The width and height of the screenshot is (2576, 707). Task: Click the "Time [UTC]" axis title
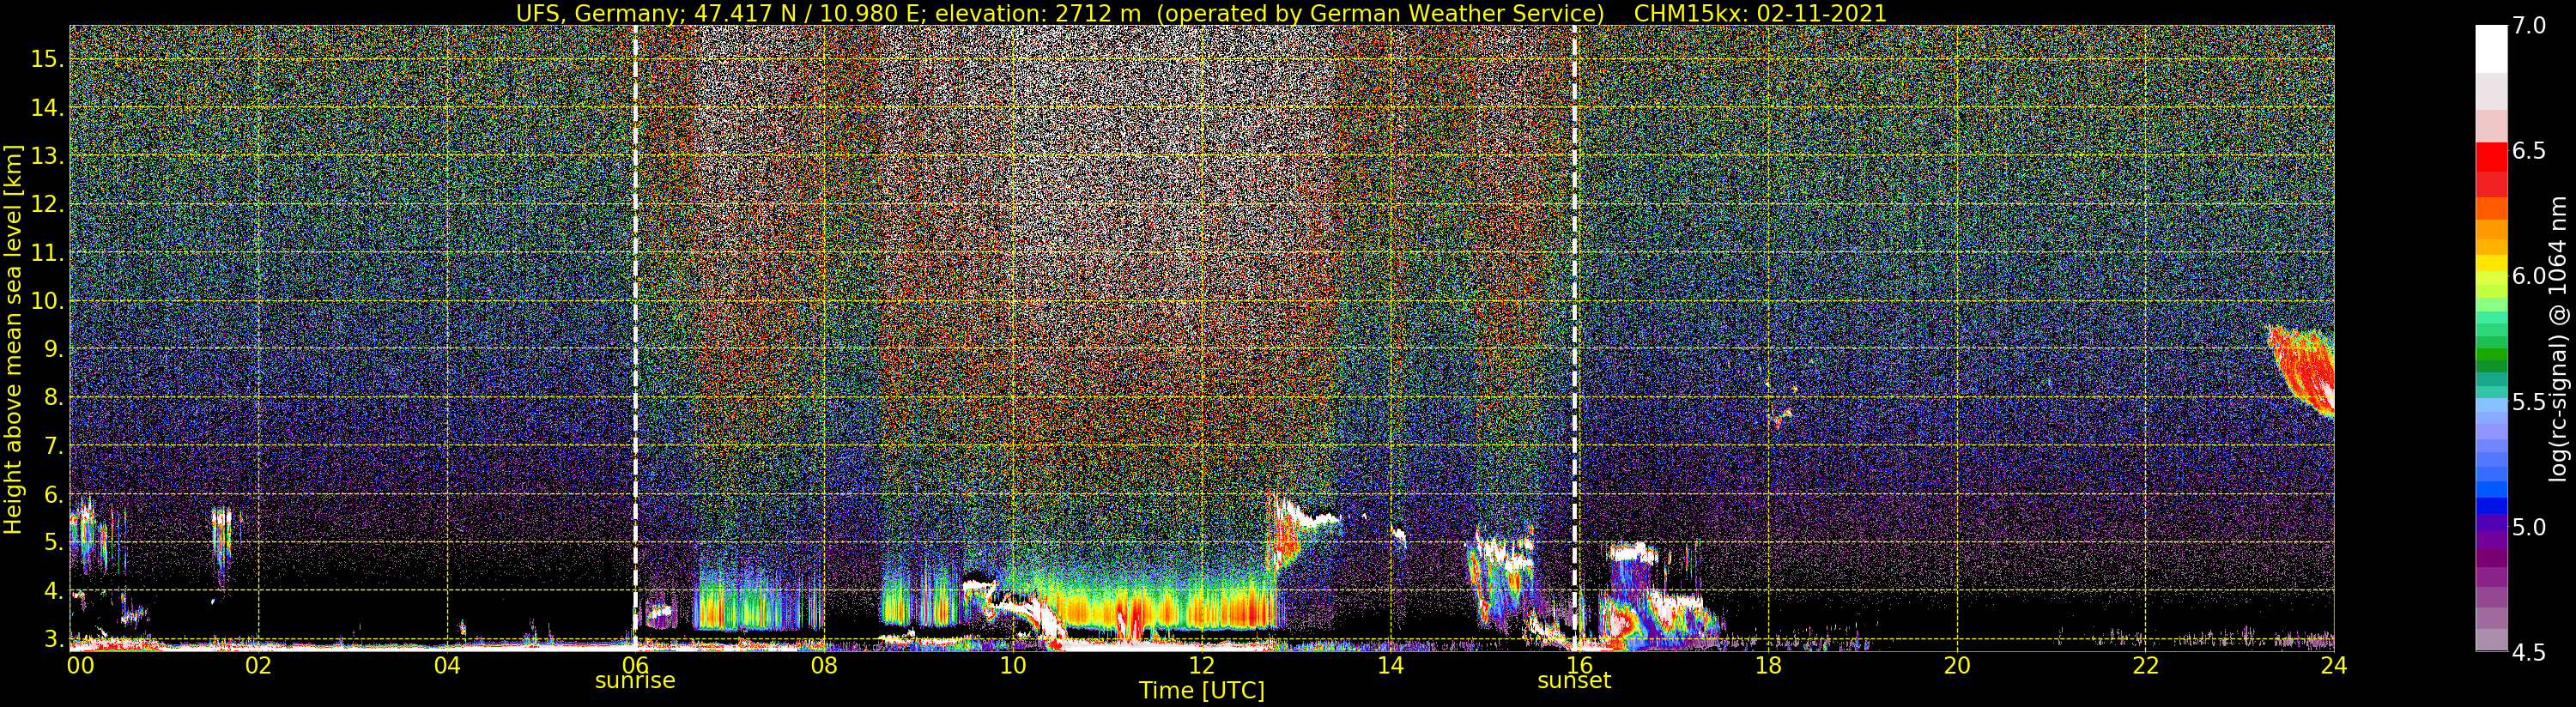coord(1202,691)
